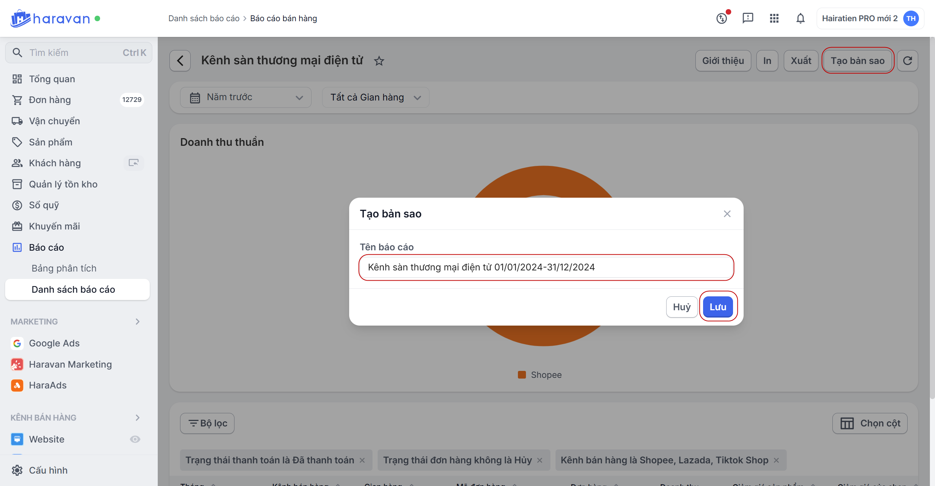Image resolution: width=935 pixels, height=486 pixels.
Task: Open Tất cả Gian hàng dropdown
Action: pos(375,97)
